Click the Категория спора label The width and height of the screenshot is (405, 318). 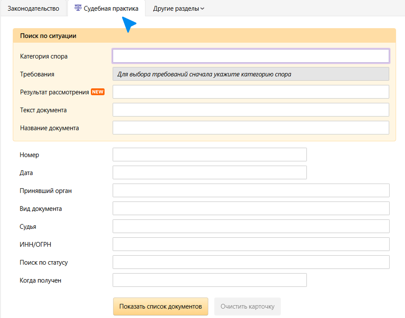point(44,56)
